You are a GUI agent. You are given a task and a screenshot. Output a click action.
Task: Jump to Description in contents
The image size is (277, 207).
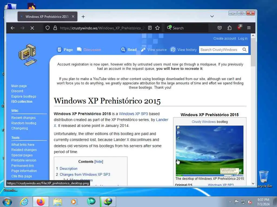(x=68, y=168)
